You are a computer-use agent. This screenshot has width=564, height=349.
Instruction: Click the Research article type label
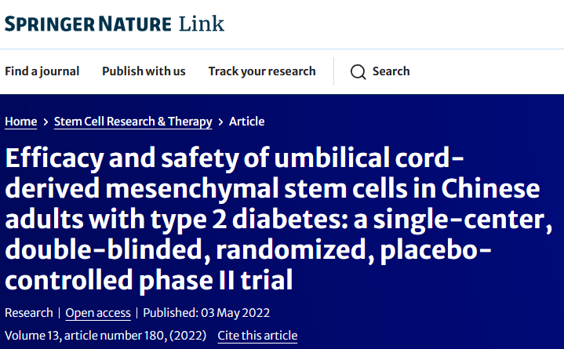tap(29, 313)
